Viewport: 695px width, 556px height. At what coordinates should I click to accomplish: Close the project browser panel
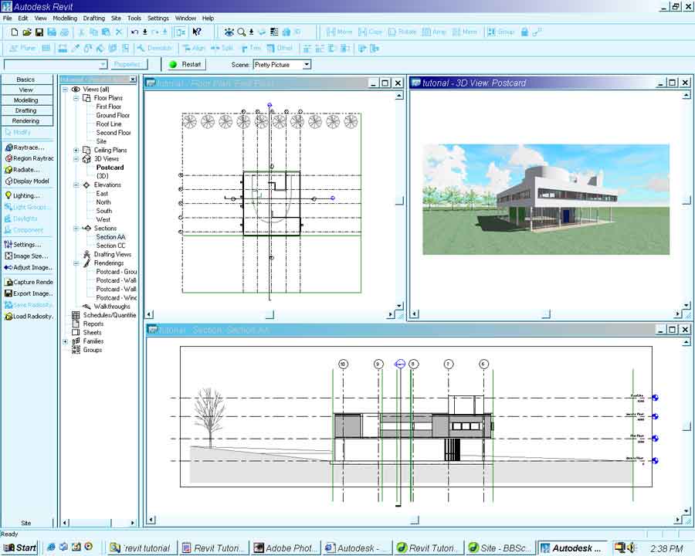click(133, 80)
